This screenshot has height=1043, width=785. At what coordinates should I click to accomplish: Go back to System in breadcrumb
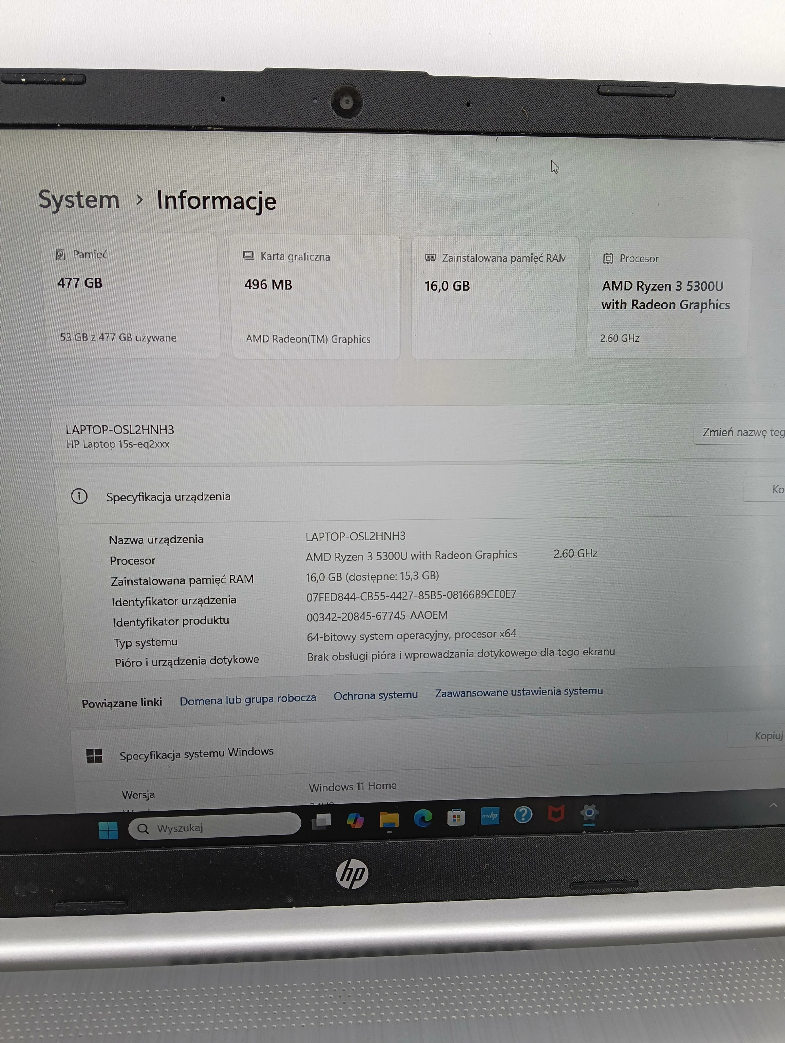coord(79,199)
